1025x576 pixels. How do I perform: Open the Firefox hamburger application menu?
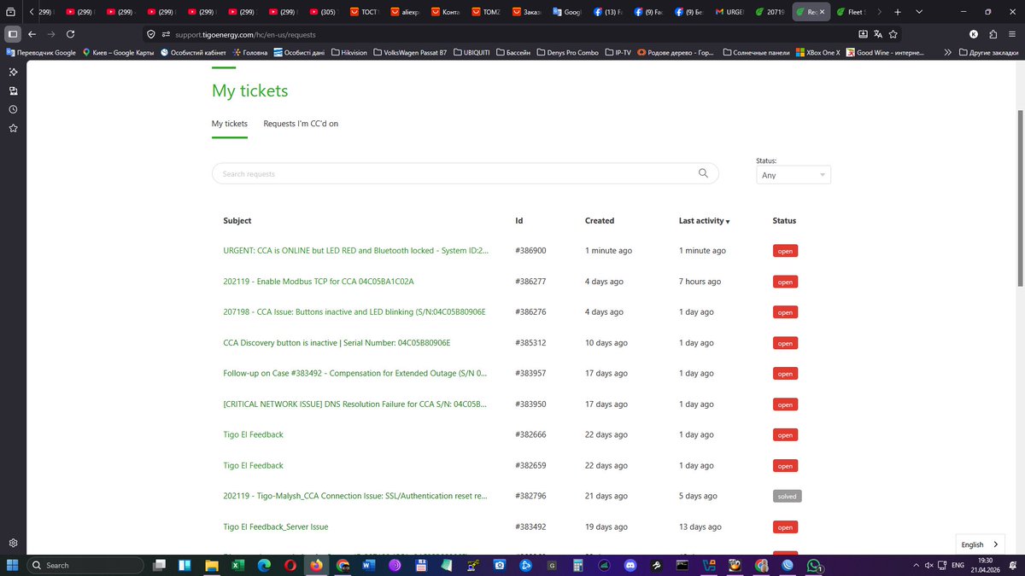coord(1012,34)
